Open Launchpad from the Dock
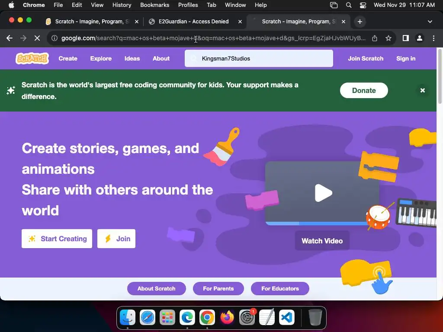443x332 pixels. click(167, 317)
